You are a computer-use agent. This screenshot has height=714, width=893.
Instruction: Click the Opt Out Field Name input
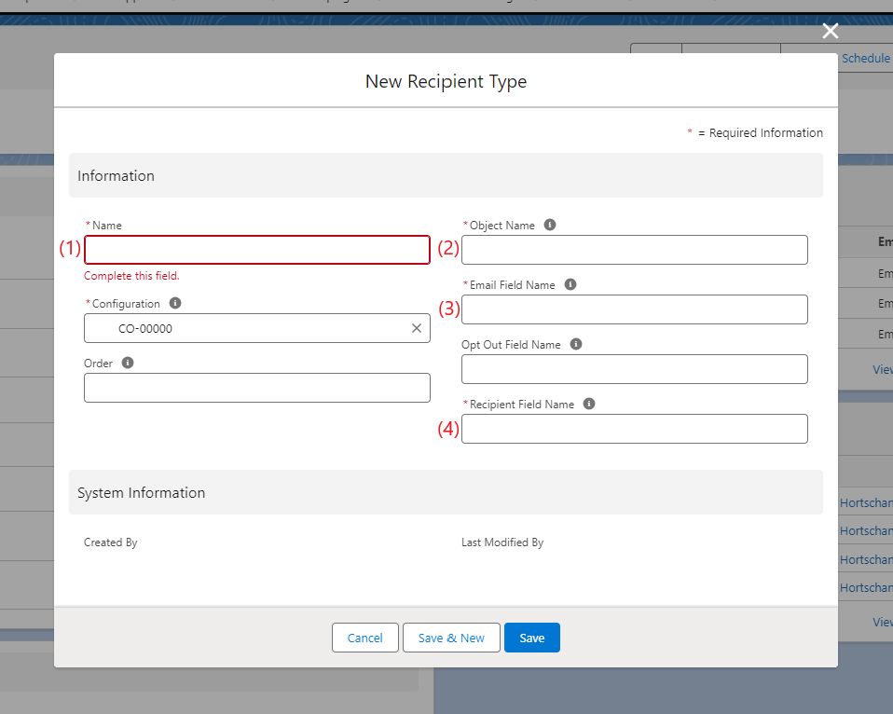pyautogui.click(x=634, y=369)
